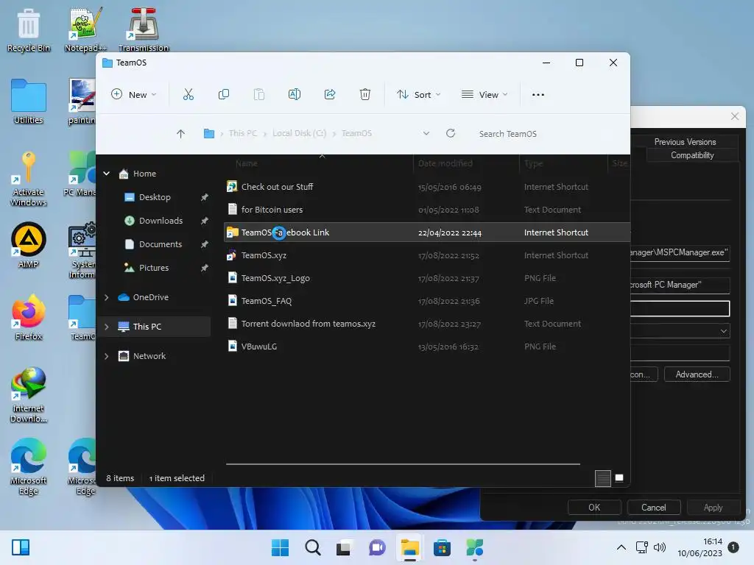Click the Delete trash icon

365,95
